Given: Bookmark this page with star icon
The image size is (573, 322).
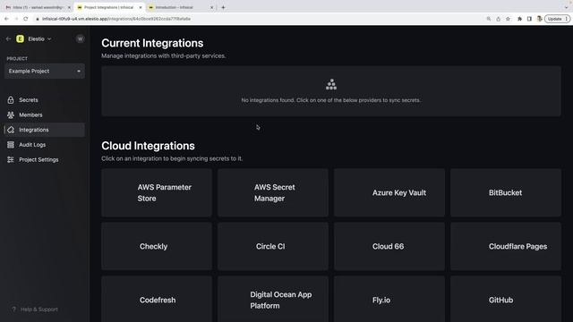Looking at the screenshot, I should [x=508, y=19].
